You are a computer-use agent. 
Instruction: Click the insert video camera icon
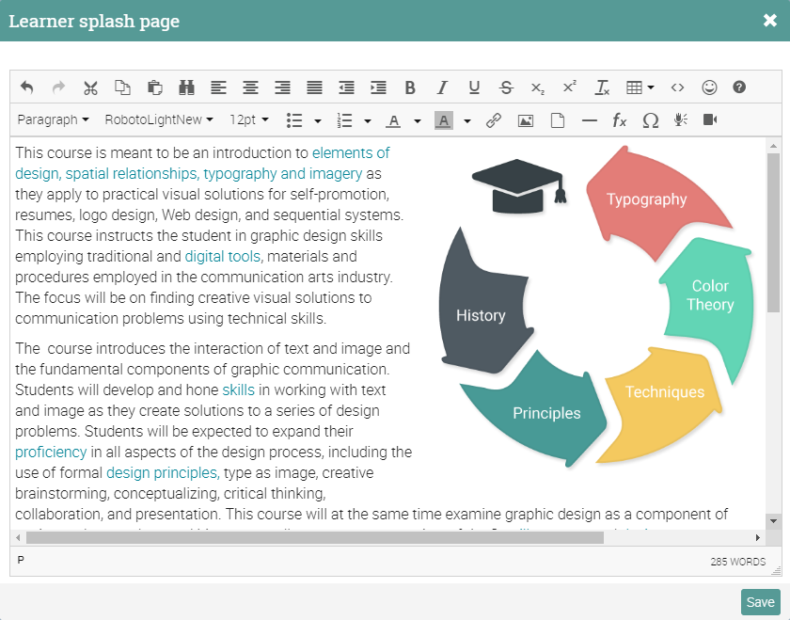[x=710, y=120]
